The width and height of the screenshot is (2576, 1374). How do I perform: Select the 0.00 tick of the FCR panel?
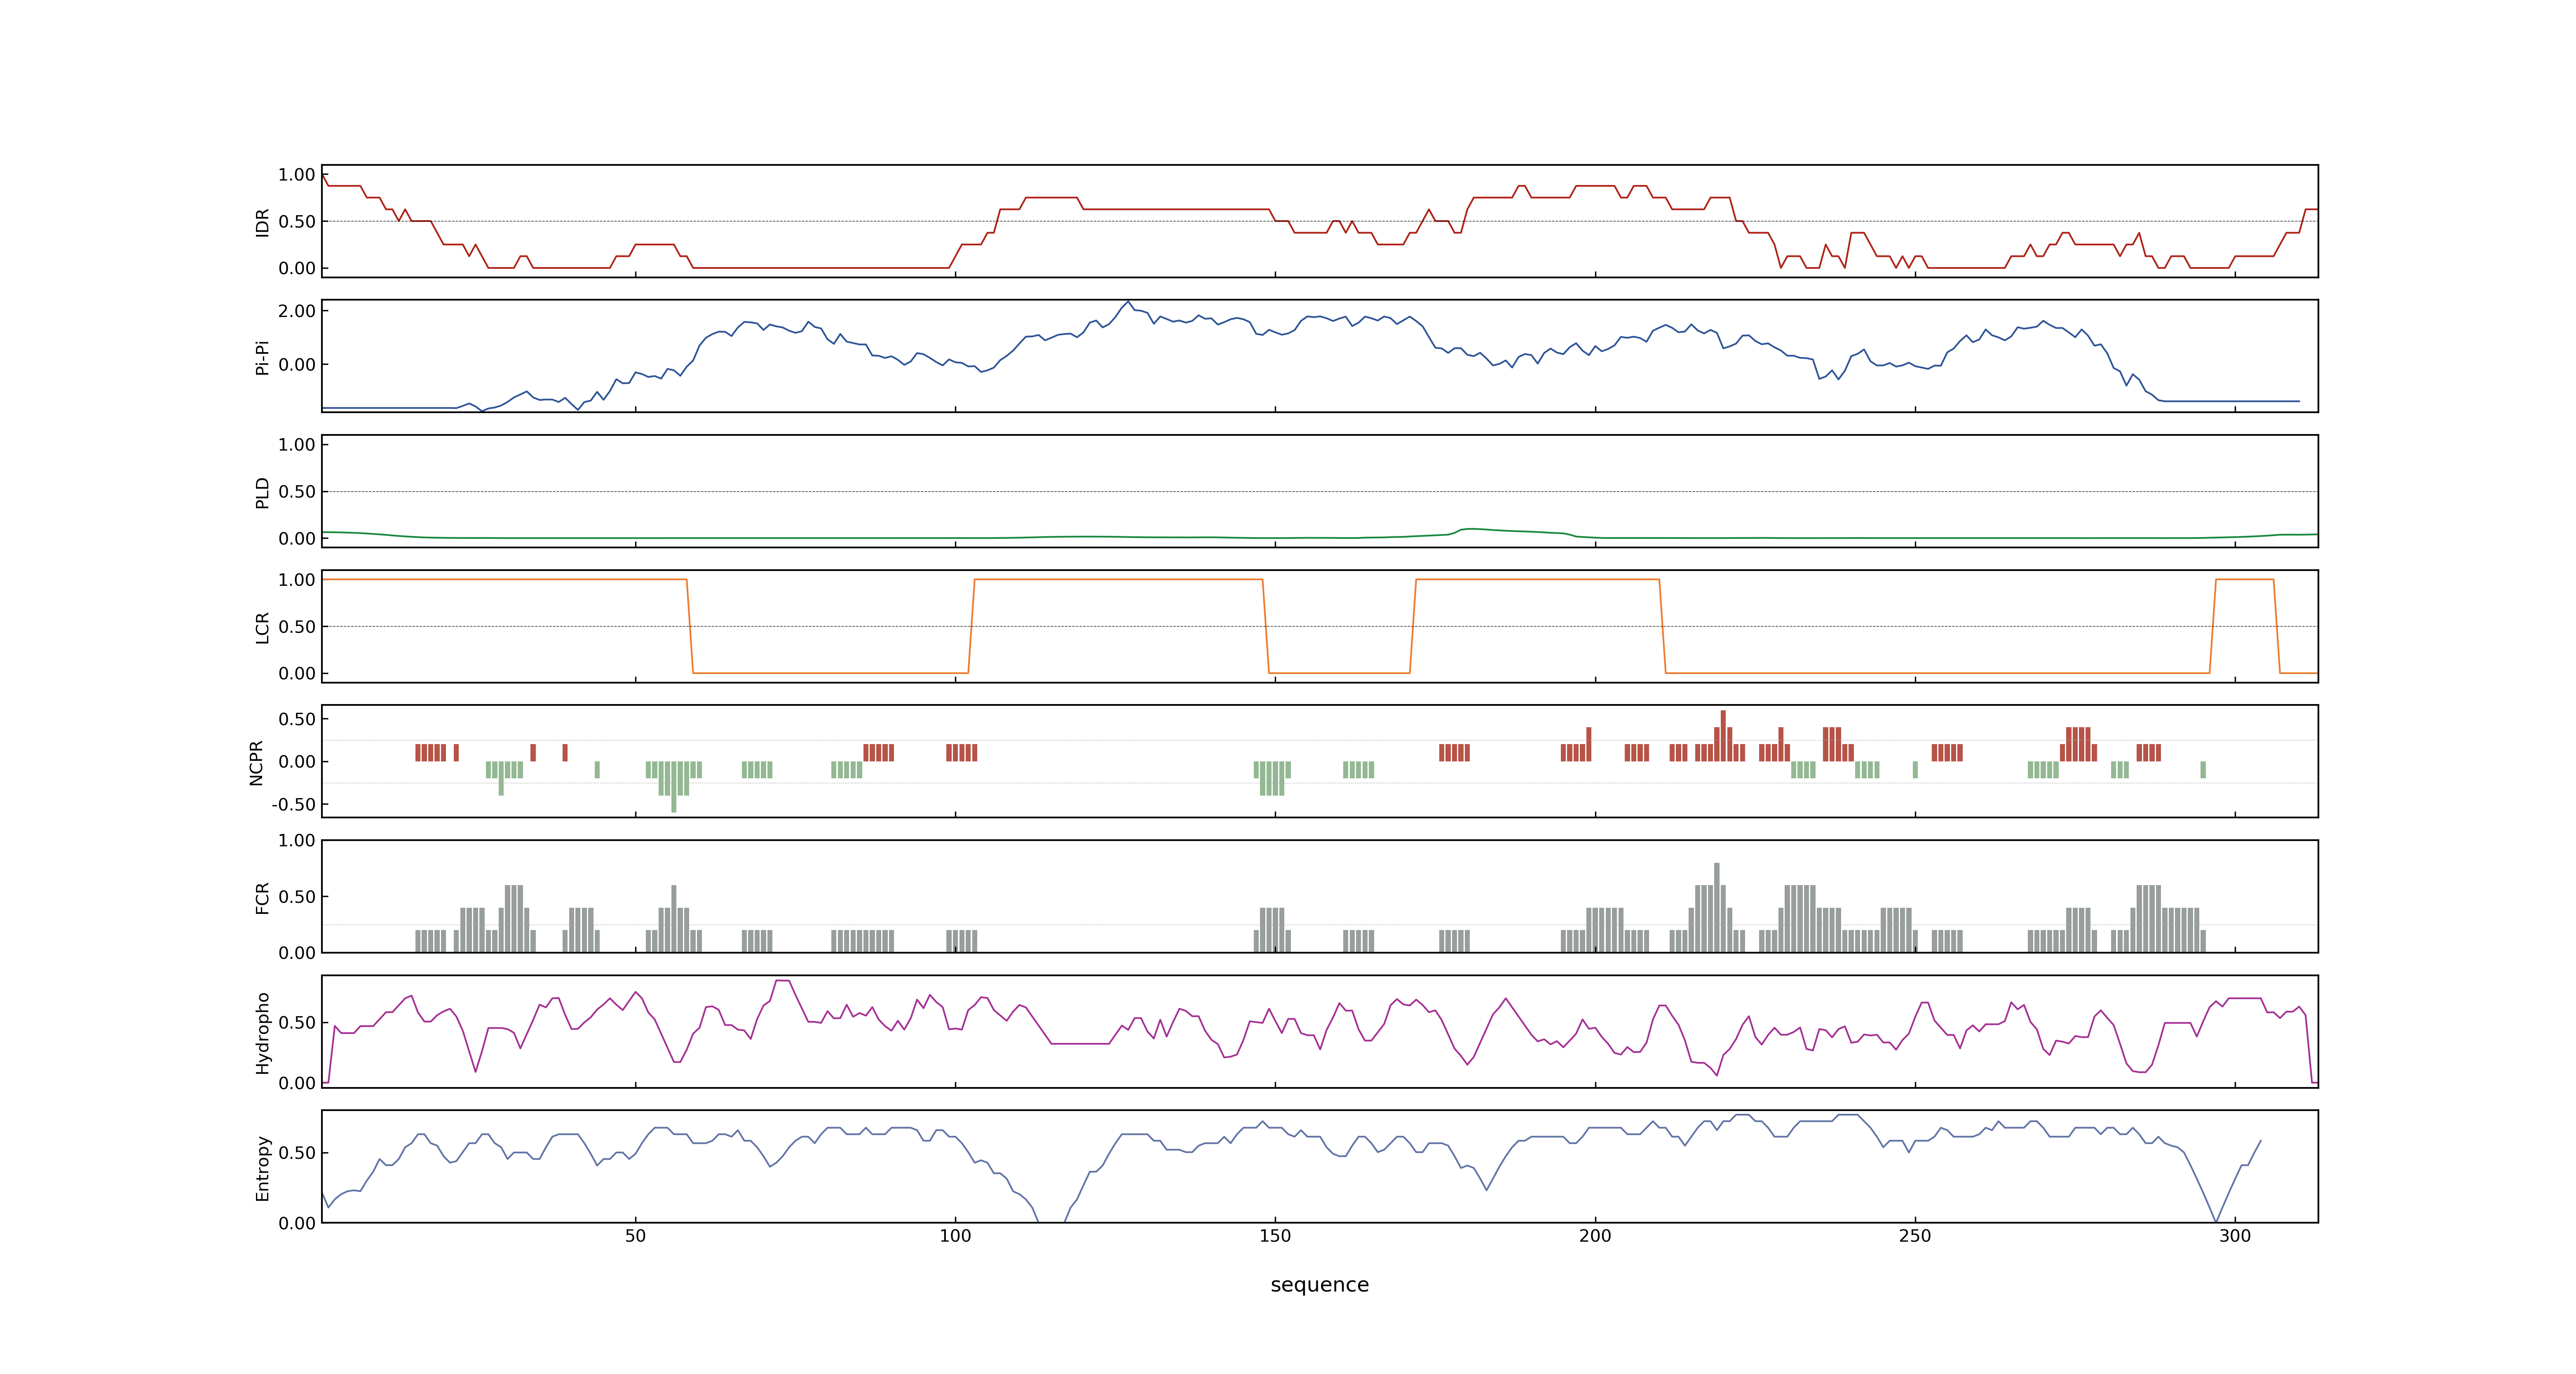pos(297,953)
